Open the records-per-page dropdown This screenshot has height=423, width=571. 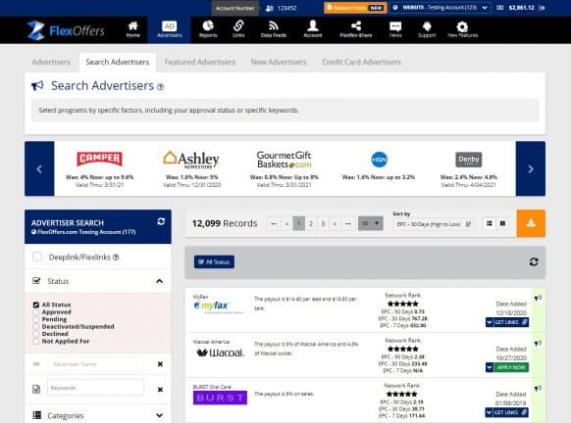coord(370,223)
